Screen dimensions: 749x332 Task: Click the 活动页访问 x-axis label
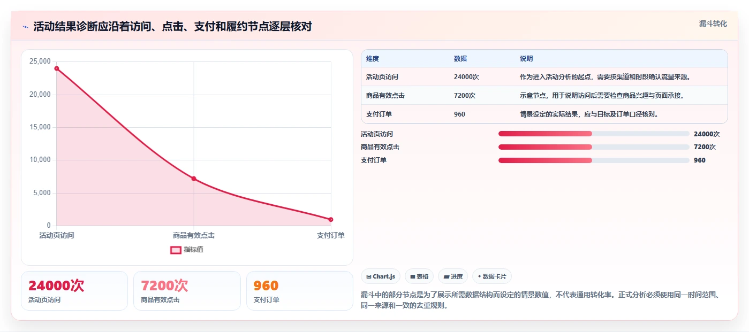pyautogui.click(x=57, y=235)
